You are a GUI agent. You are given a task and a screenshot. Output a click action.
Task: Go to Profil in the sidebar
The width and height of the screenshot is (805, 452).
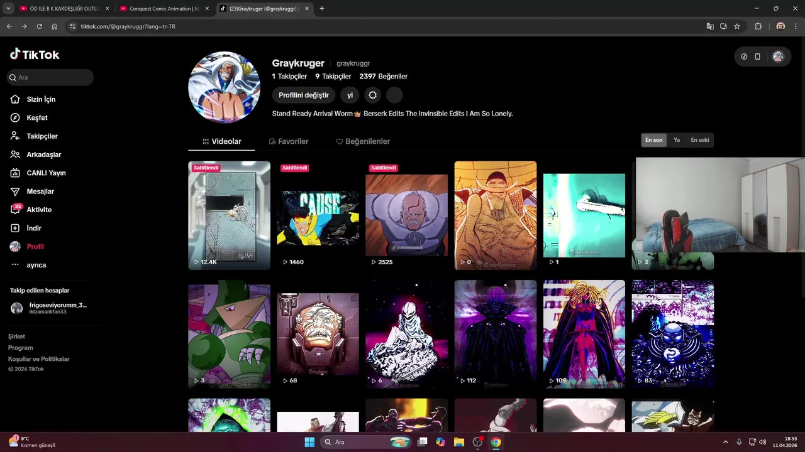click(27, 247)
